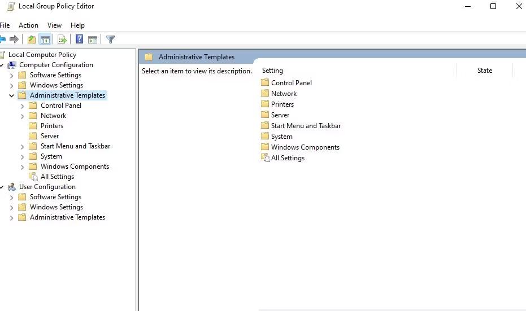The height and width of the screenshot is (311, 526).
Task: Click the Back arrow toolbar icon
Action: [x=2, y=40]
